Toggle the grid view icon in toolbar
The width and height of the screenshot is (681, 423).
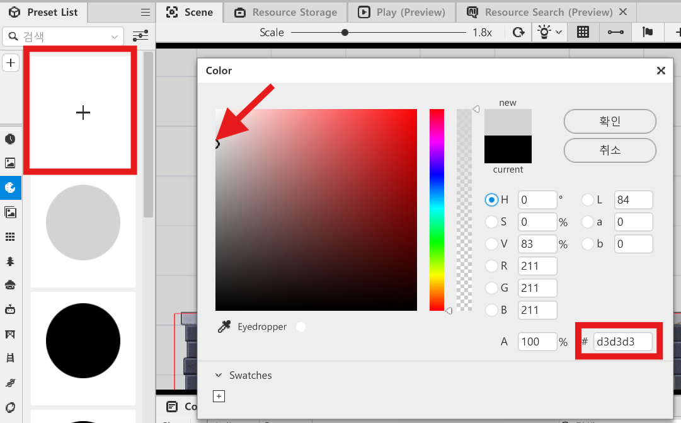coord(583,32)
